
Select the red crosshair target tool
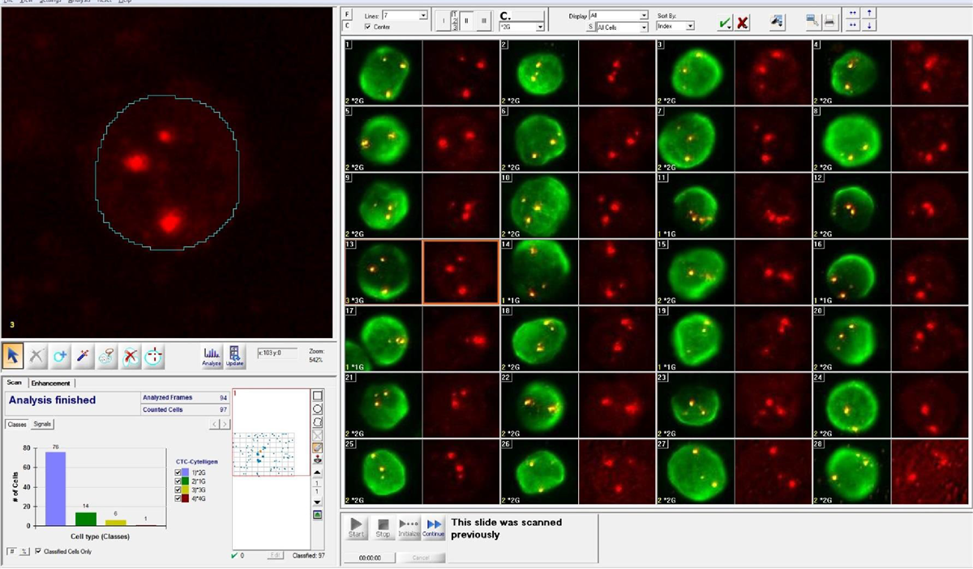coord(154,355)
